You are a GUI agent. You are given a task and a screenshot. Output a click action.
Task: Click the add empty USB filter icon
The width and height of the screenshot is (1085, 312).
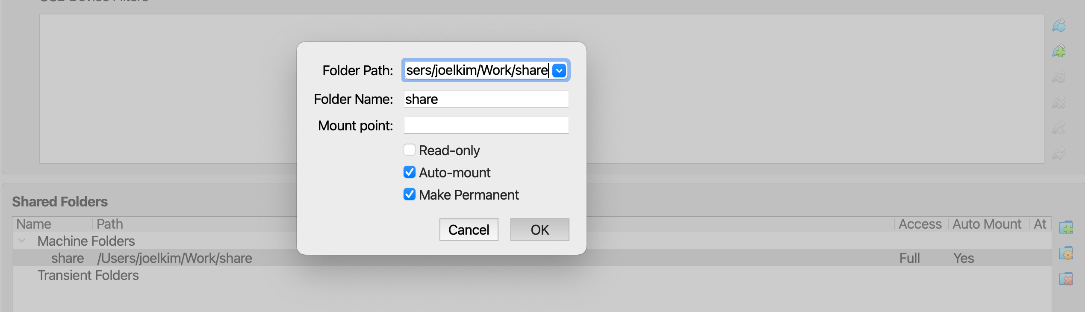(1059, 26)
